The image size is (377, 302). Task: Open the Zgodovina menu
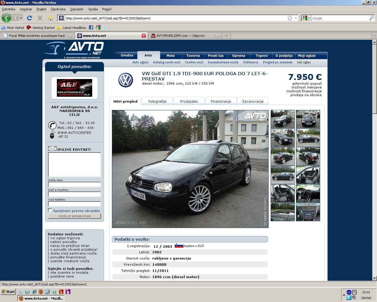58,9
